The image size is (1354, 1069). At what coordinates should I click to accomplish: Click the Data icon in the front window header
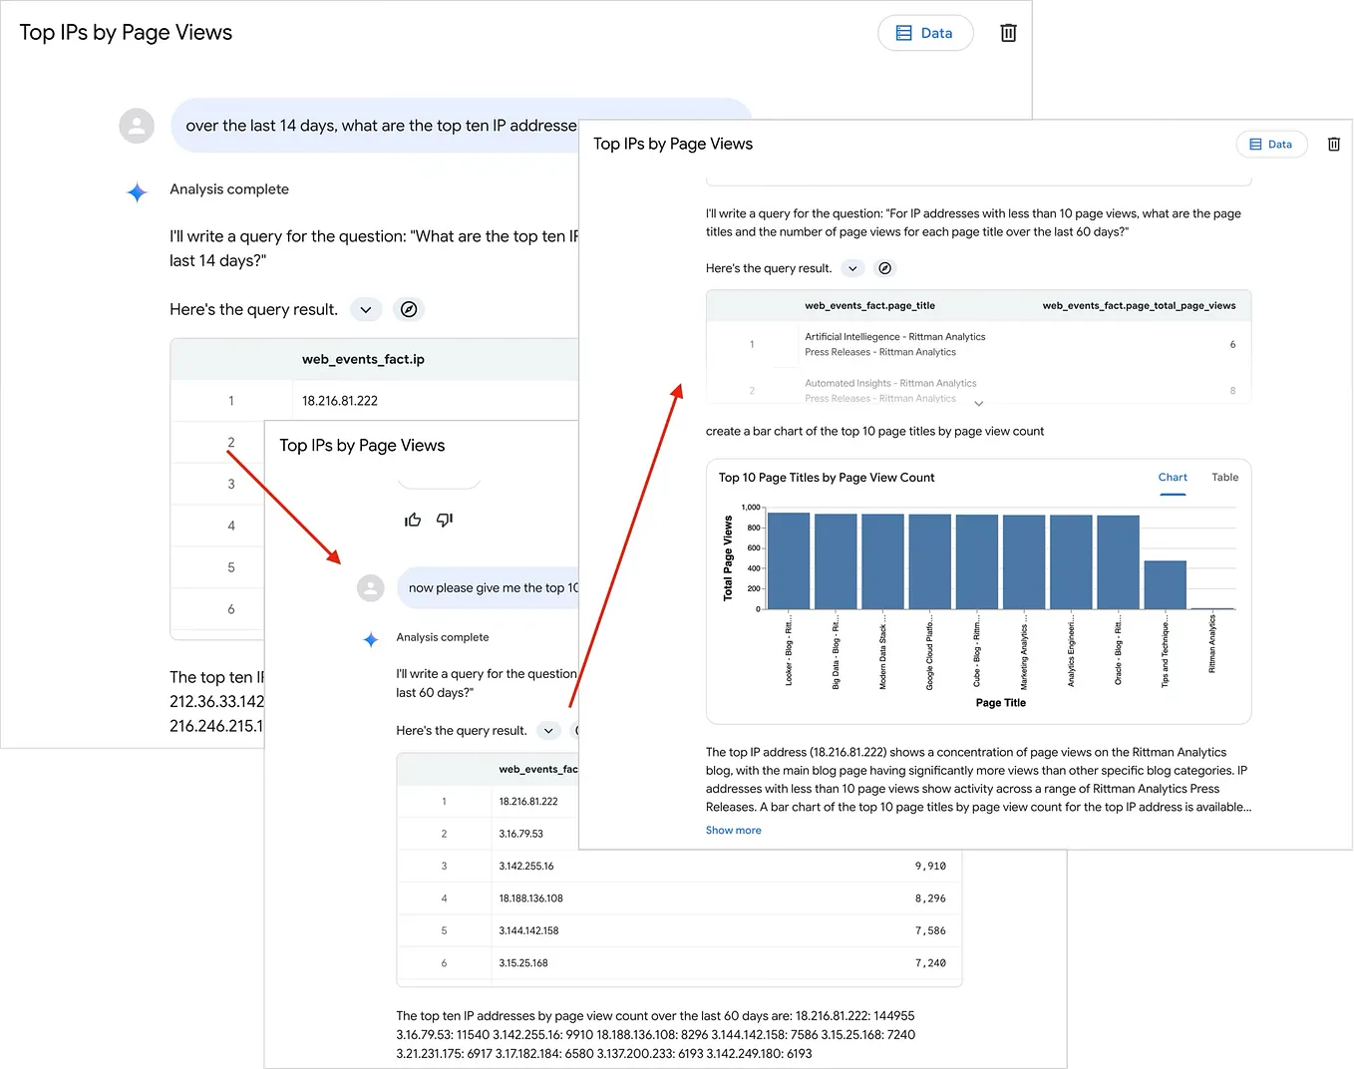click(x=1271, y=144)
